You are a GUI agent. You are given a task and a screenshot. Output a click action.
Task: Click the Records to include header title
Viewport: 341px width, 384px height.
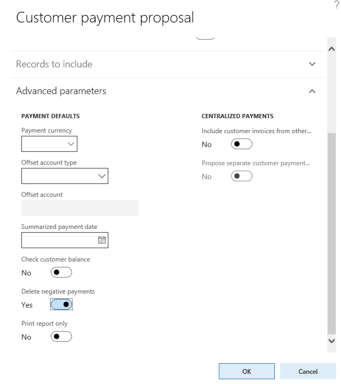pos(54,64)
